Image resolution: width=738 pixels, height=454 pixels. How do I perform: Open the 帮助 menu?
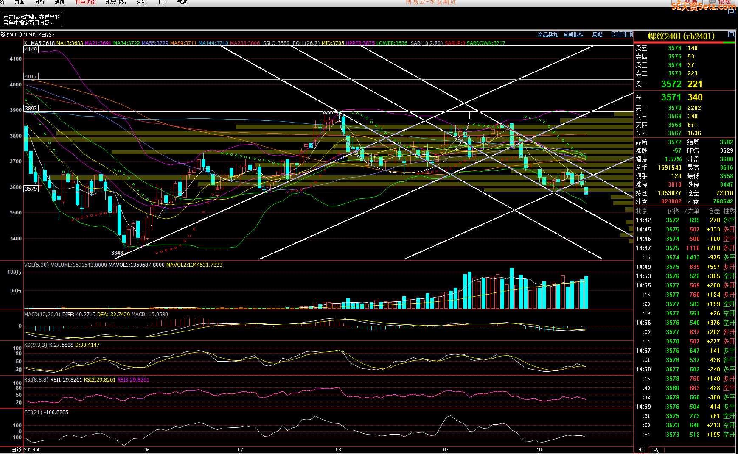(x=182, y=2)
